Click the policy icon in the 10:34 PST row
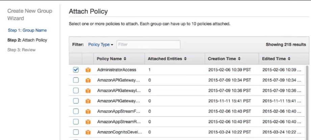 click(x=88, y=80)
